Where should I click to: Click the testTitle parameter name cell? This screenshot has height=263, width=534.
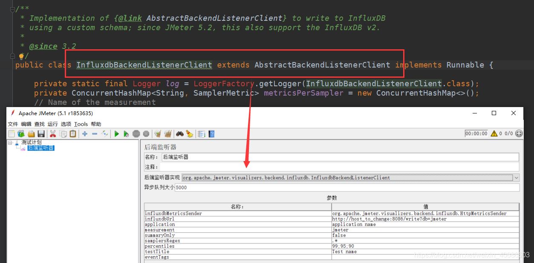tap(238, 252)
